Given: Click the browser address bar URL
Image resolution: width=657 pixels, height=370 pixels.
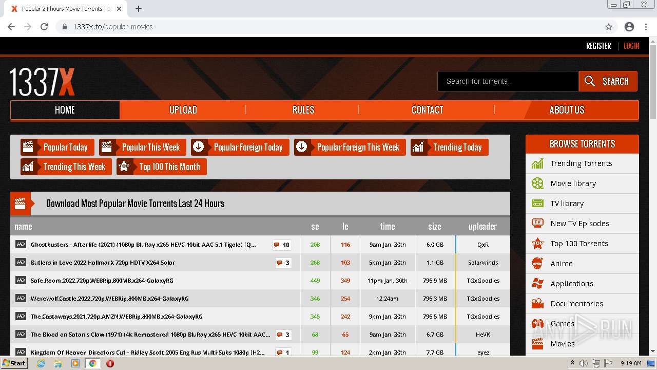Looking at the screenshot, I should point(113,27).
